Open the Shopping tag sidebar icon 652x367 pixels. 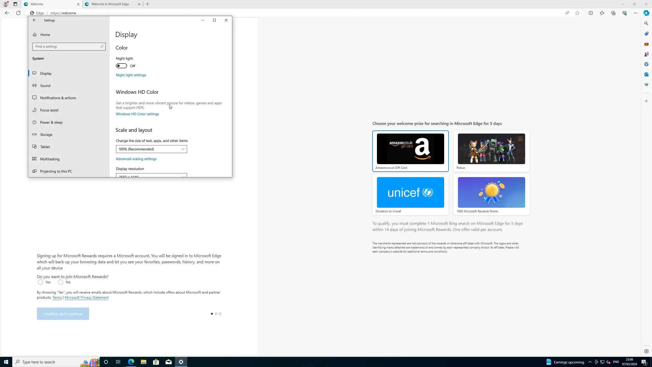point(646,34)
